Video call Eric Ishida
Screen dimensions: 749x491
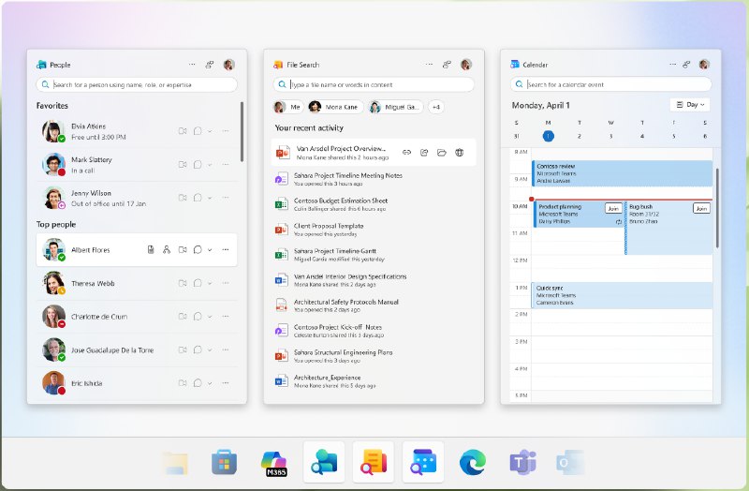point(183,383)
